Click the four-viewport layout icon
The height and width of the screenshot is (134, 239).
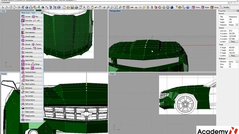128,7
